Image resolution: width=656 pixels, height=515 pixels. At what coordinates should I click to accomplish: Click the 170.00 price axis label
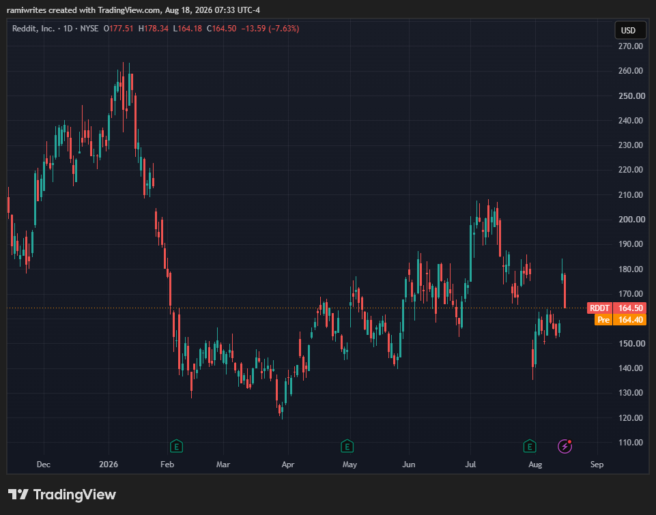coord(631,294)
